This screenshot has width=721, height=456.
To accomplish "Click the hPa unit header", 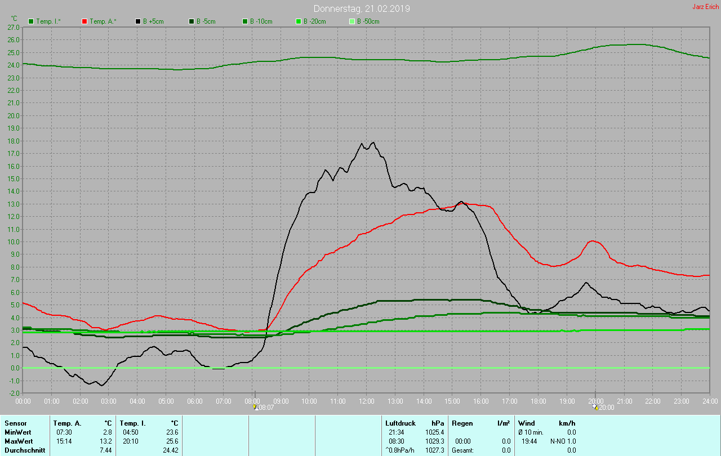I will pos(438,423).
